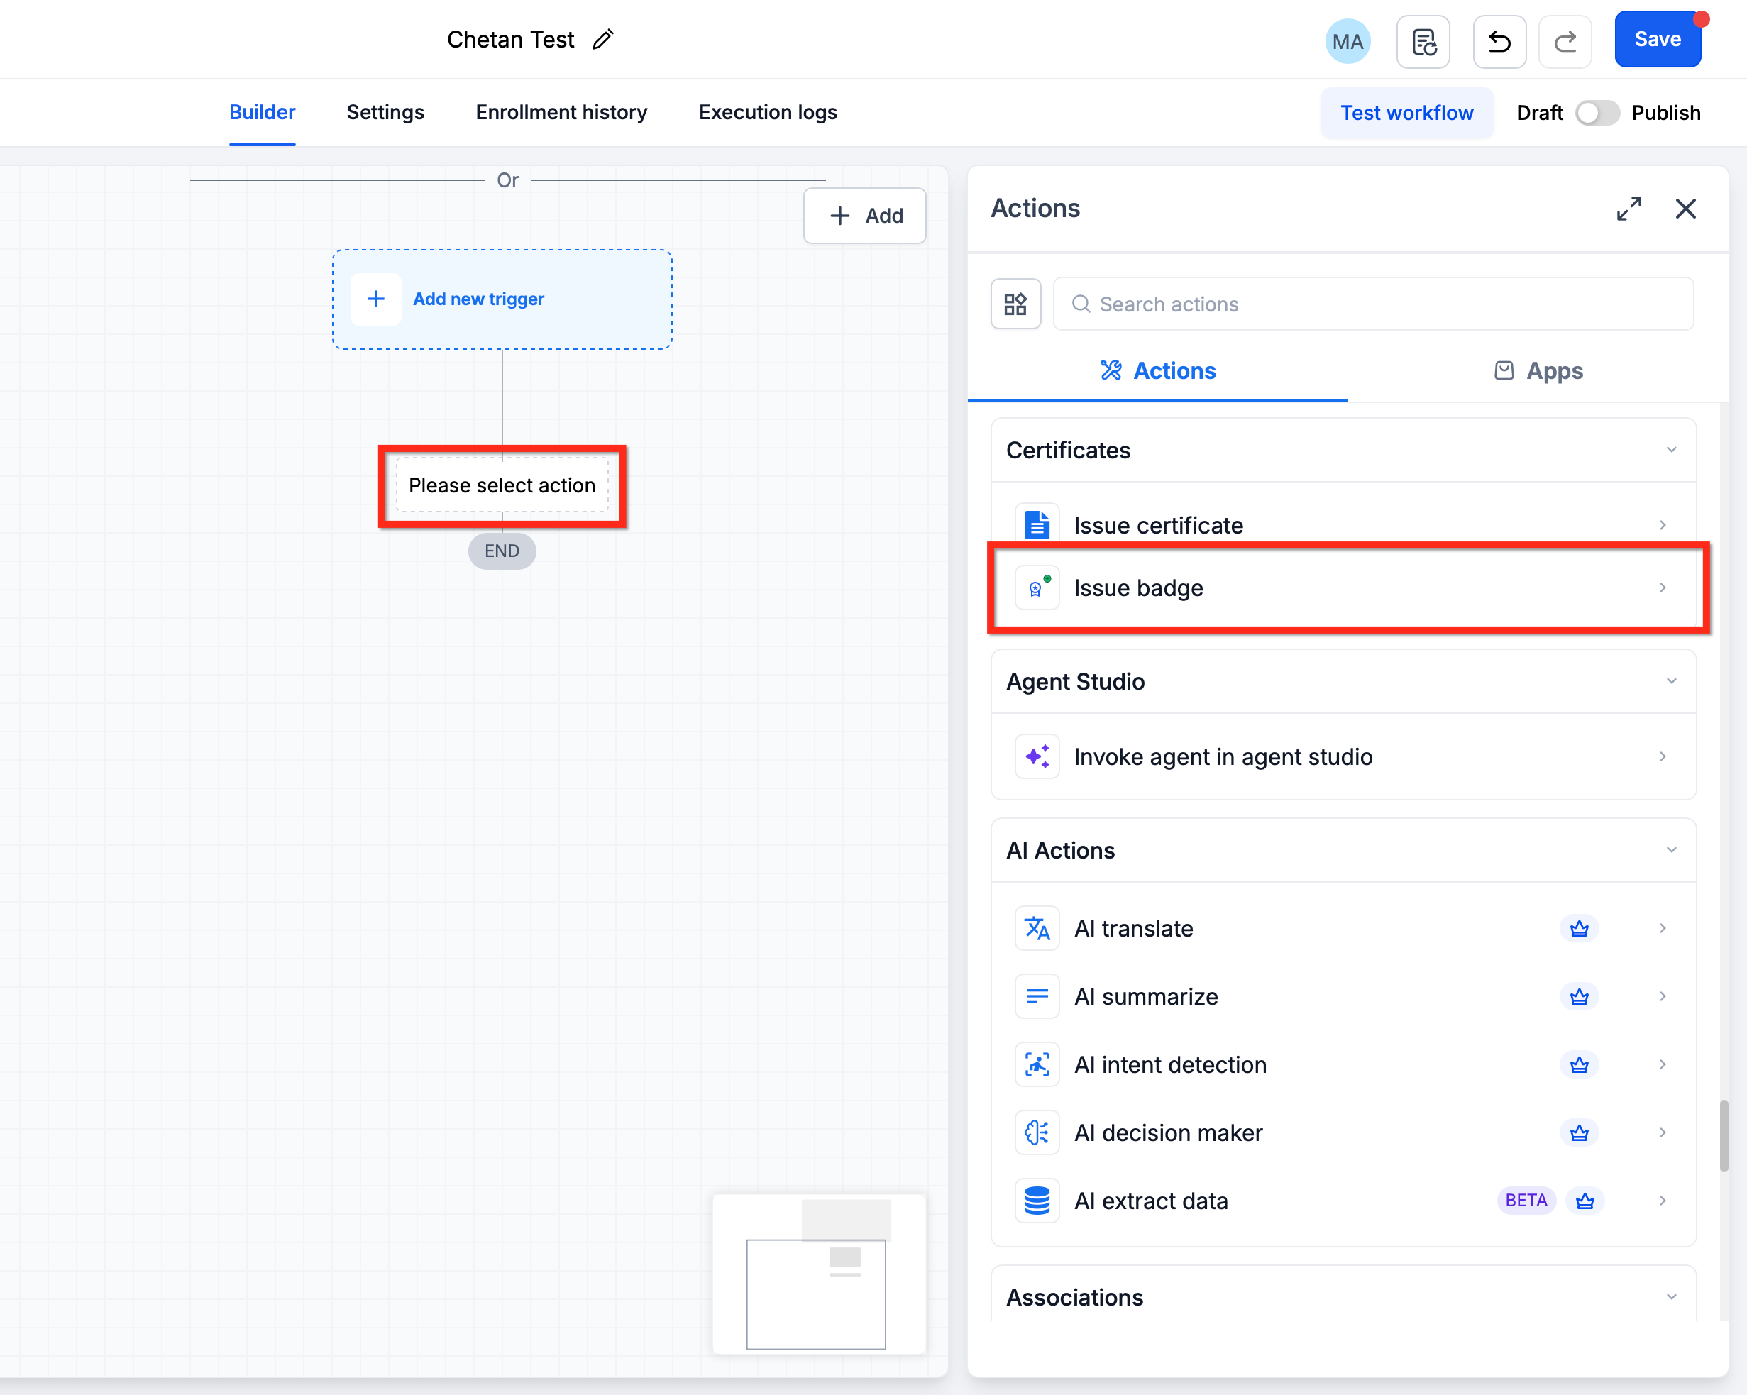Select AI intent detection action

pos(1343,1064)
